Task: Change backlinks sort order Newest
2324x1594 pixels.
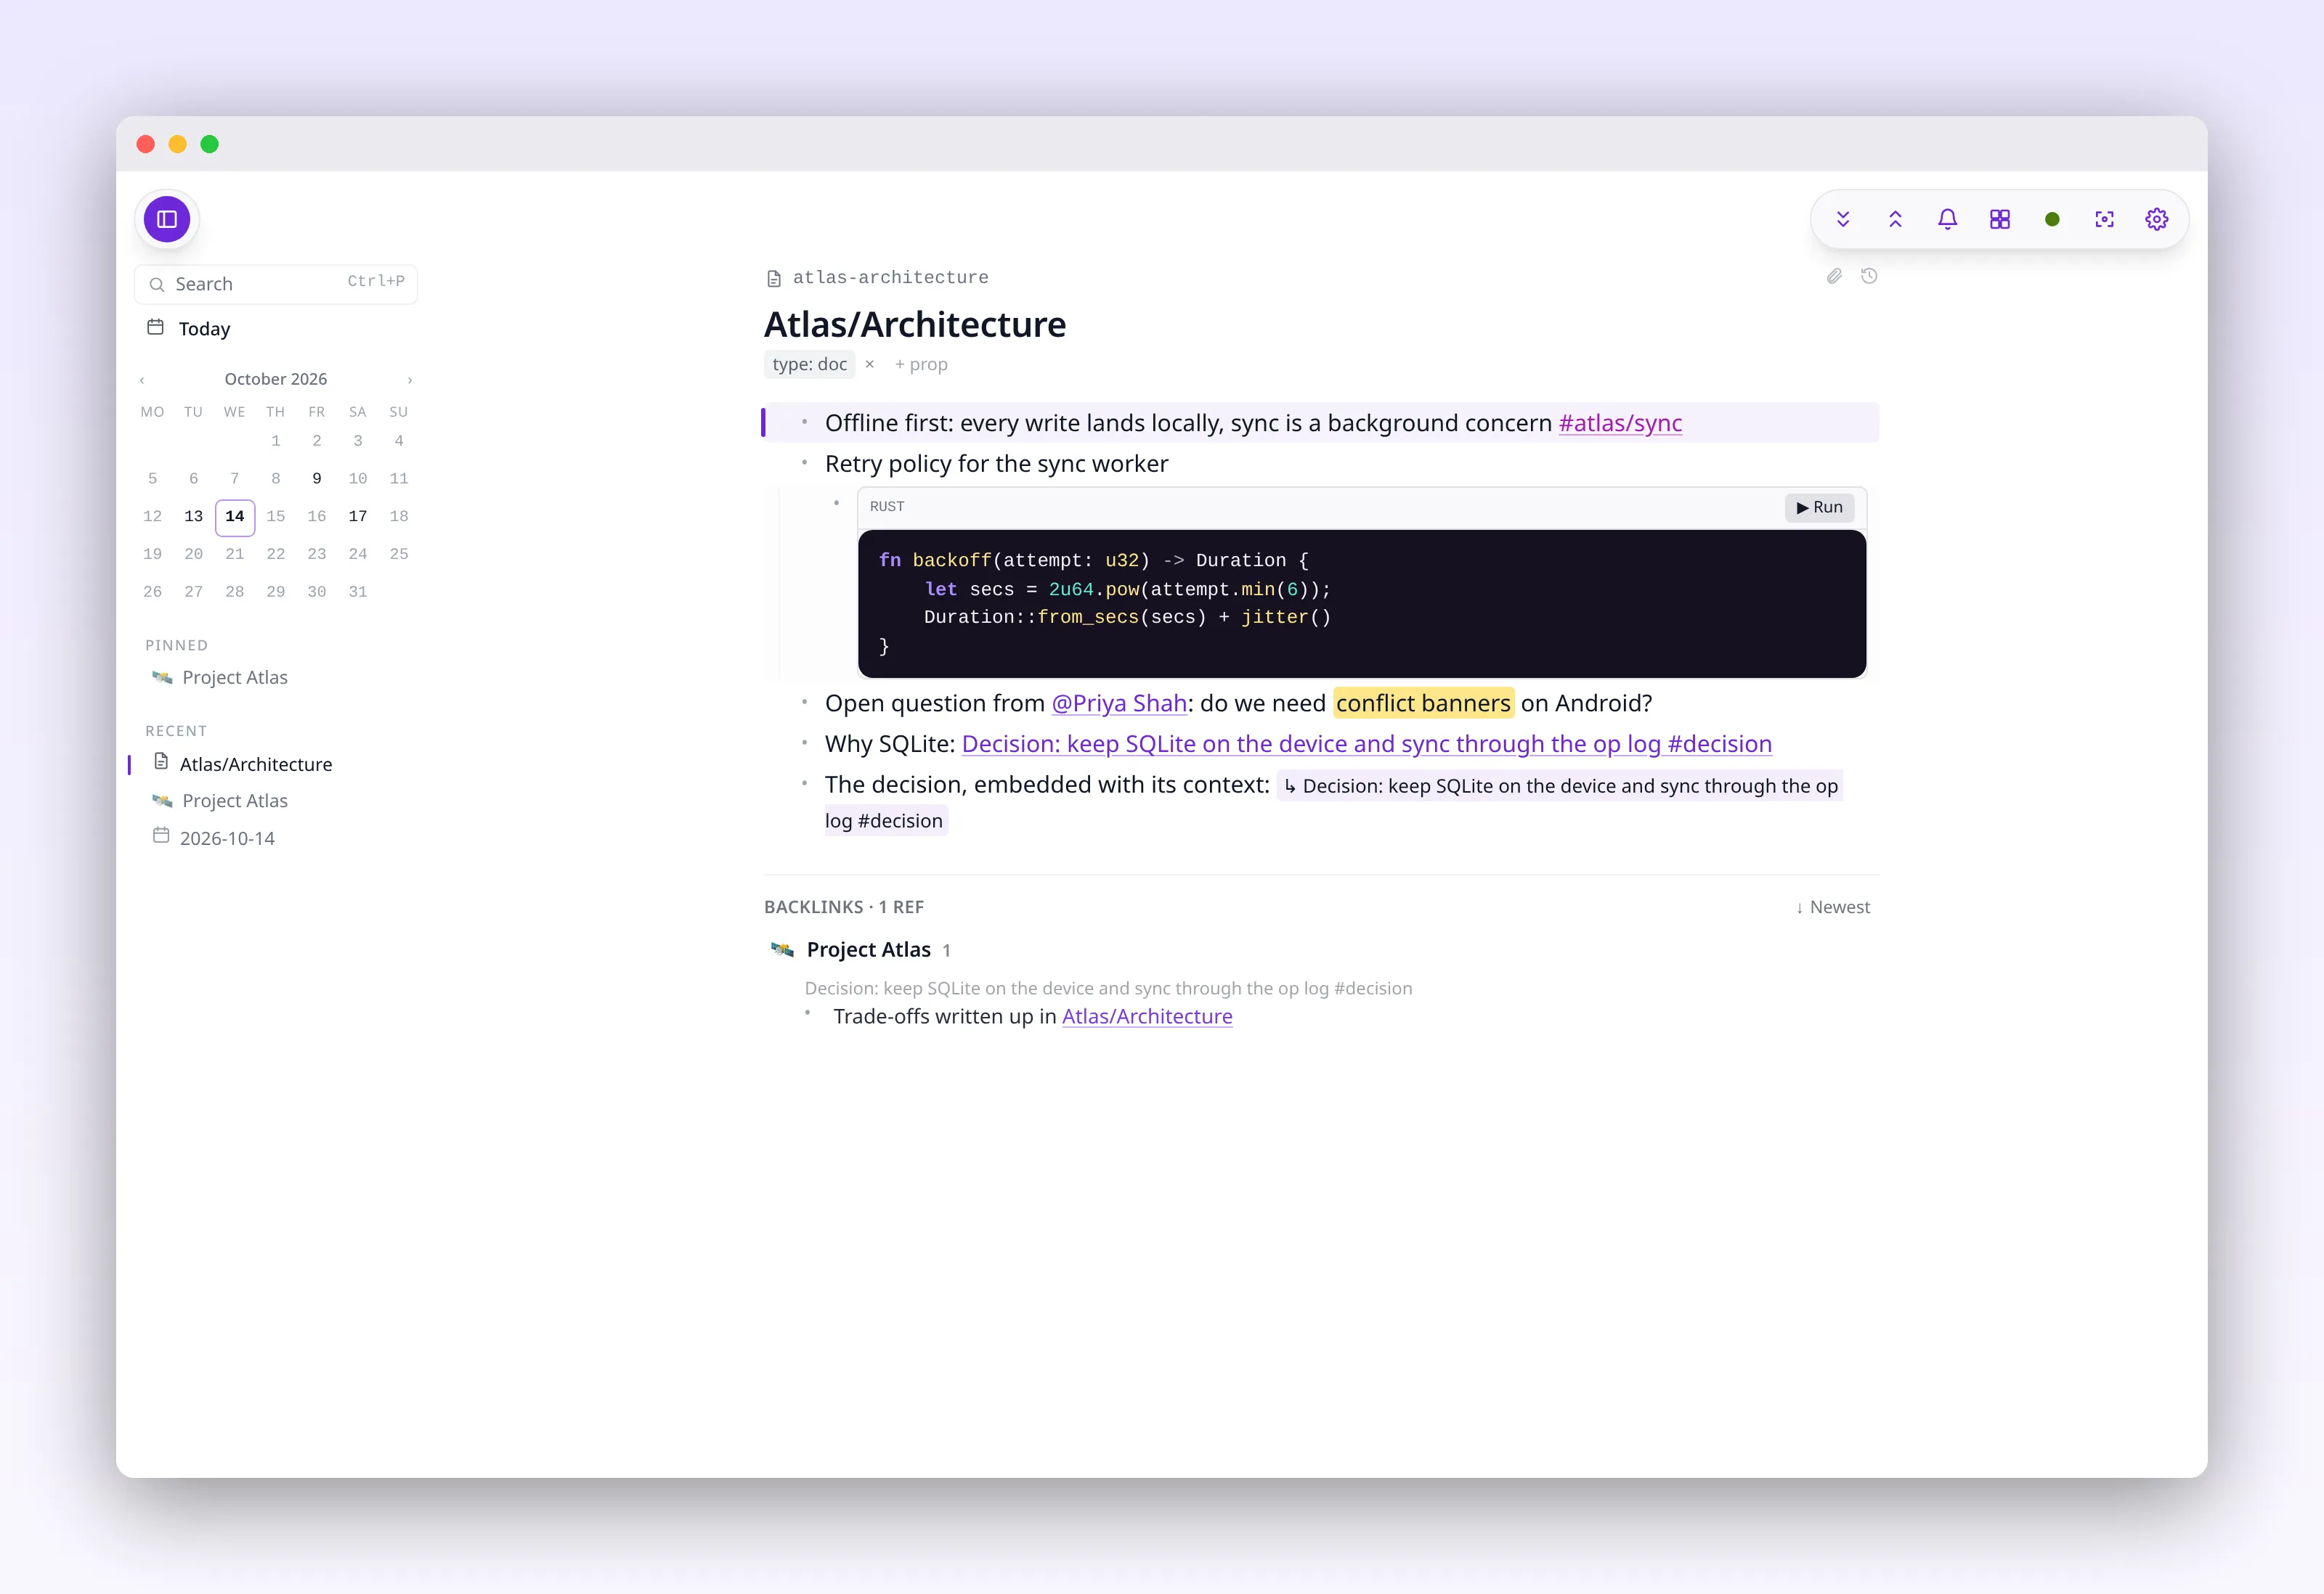Action: coord(1833,907)
